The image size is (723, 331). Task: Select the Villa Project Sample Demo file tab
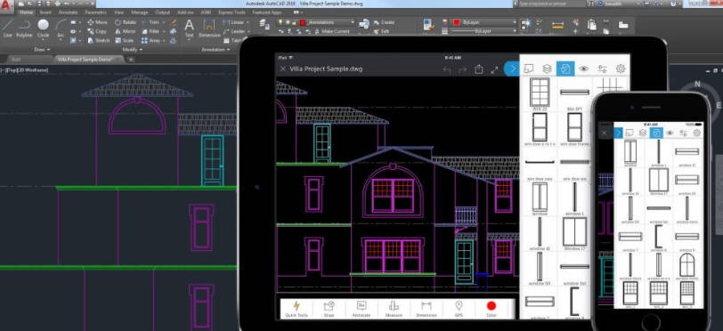pyautogui.click(x=88, y=60)
